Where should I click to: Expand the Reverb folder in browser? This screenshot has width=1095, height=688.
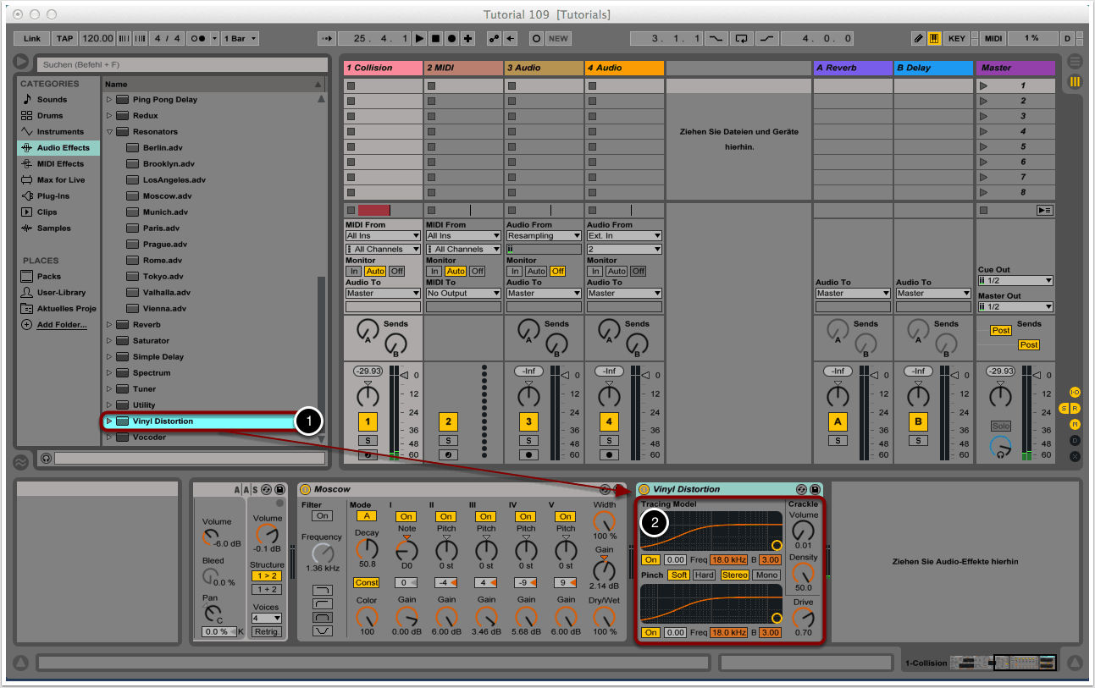point(109,325)
